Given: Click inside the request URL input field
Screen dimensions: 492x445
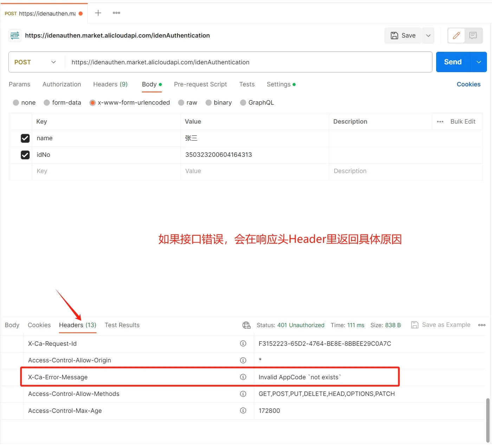Looking at the screenshot, I should (x=246, y=62).
